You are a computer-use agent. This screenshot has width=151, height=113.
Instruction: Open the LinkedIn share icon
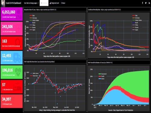tap(149, 3)
